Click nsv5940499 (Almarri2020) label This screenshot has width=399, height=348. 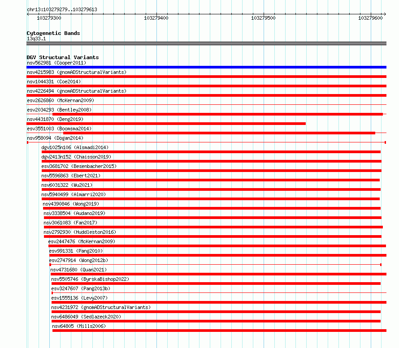(74, 194)
